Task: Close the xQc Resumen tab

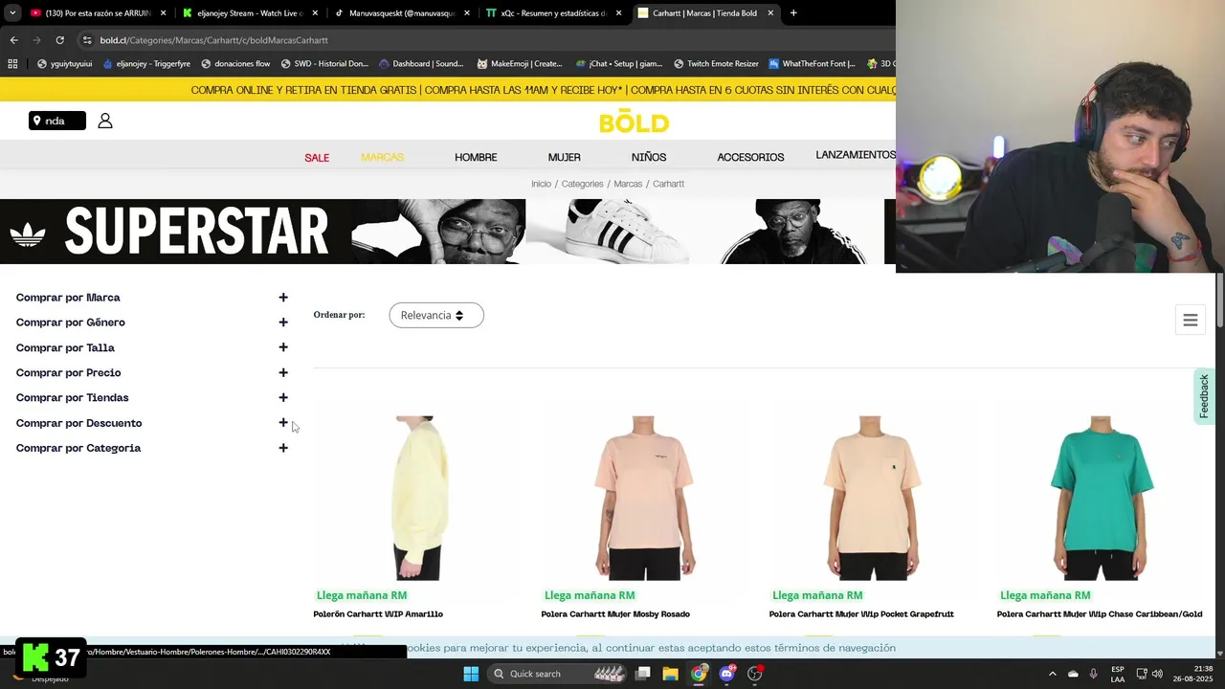Action: pyautogui.click(x=618, y=13)
